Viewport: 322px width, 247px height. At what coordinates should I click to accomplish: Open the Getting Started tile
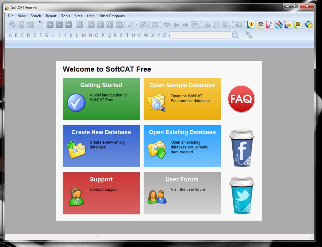(101, 99)
